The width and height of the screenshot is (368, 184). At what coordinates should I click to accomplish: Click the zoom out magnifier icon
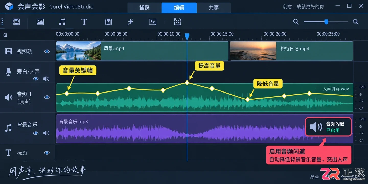coord(296,22)
